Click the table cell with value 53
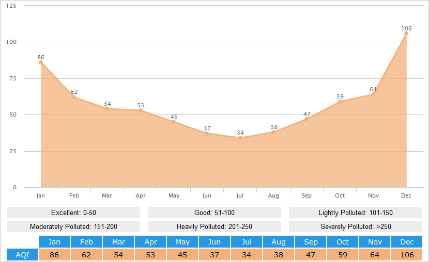The image size is (429, 262). tap(150, 255)
